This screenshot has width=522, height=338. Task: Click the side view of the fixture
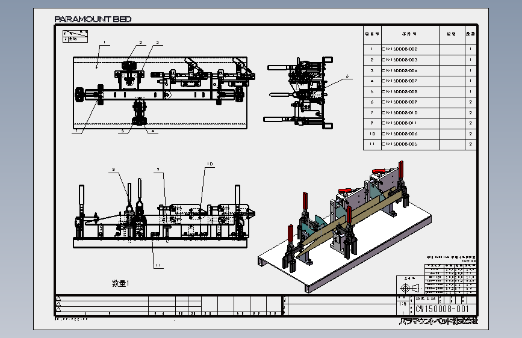coord(299,93)
